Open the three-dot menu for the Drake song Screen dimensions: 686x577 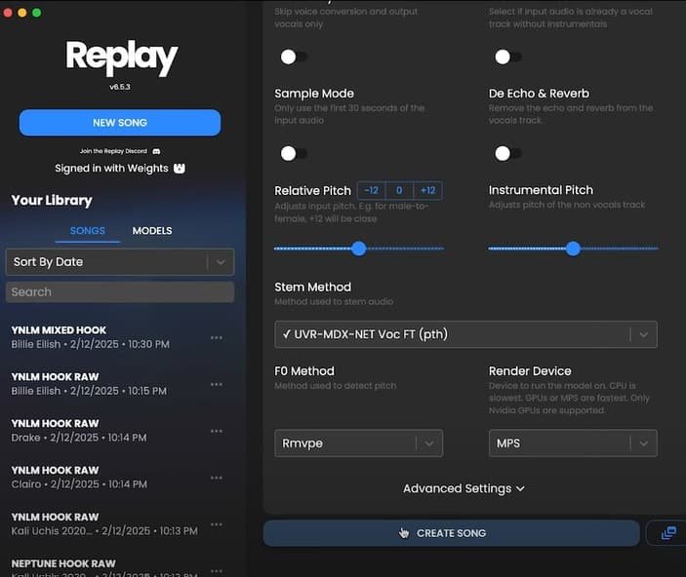(x=216, y=431)
